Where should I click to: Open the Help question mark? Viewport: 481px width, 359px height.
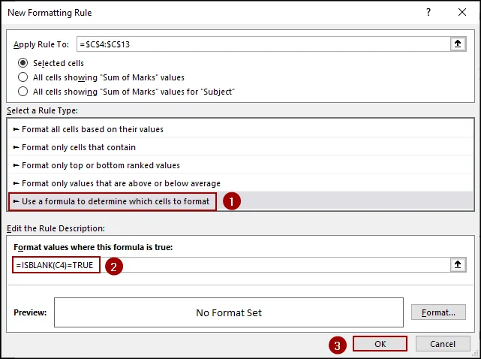point(428,12)
